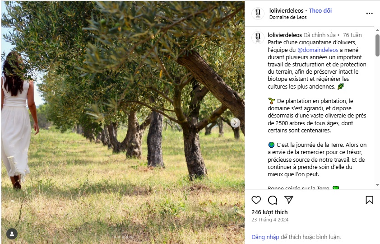This screenshot has width=380, height=244.
Task: Open the three-dot more options menu
Action: [x=369, y=14]
